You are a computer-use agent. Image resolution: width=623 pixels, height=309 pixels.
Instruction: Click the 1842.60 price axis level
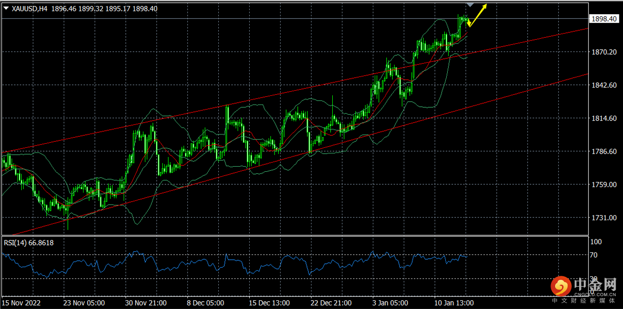click(x=604, y=85)
